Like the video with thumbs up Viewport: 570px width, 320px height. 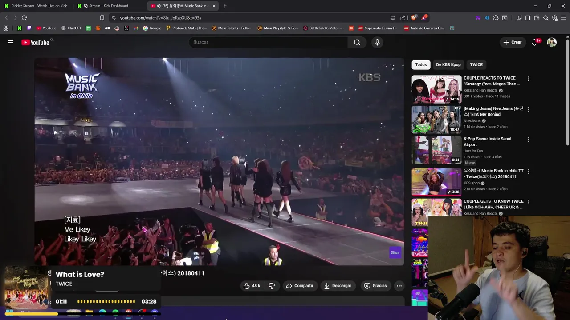252,286
